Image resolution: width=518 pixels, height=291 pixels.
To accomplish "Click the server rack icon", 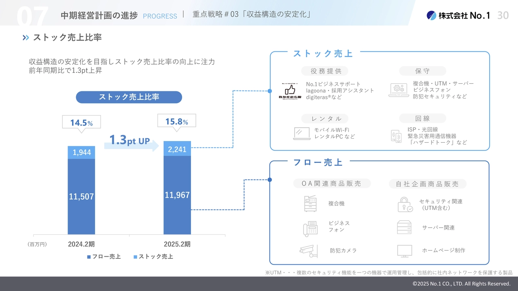I will [404, 227].
